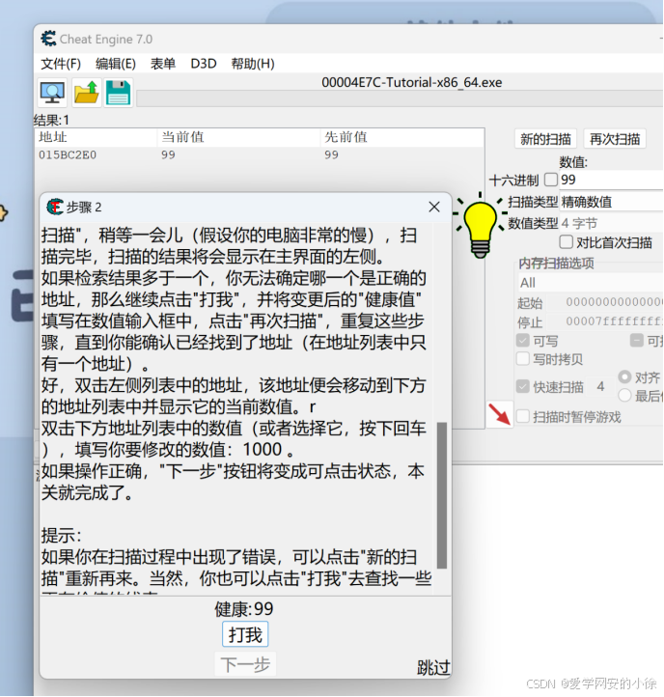The image size is (664, 697).
Task: Open the 扫描类型 dropdown
Action: [x=611, y=203]
